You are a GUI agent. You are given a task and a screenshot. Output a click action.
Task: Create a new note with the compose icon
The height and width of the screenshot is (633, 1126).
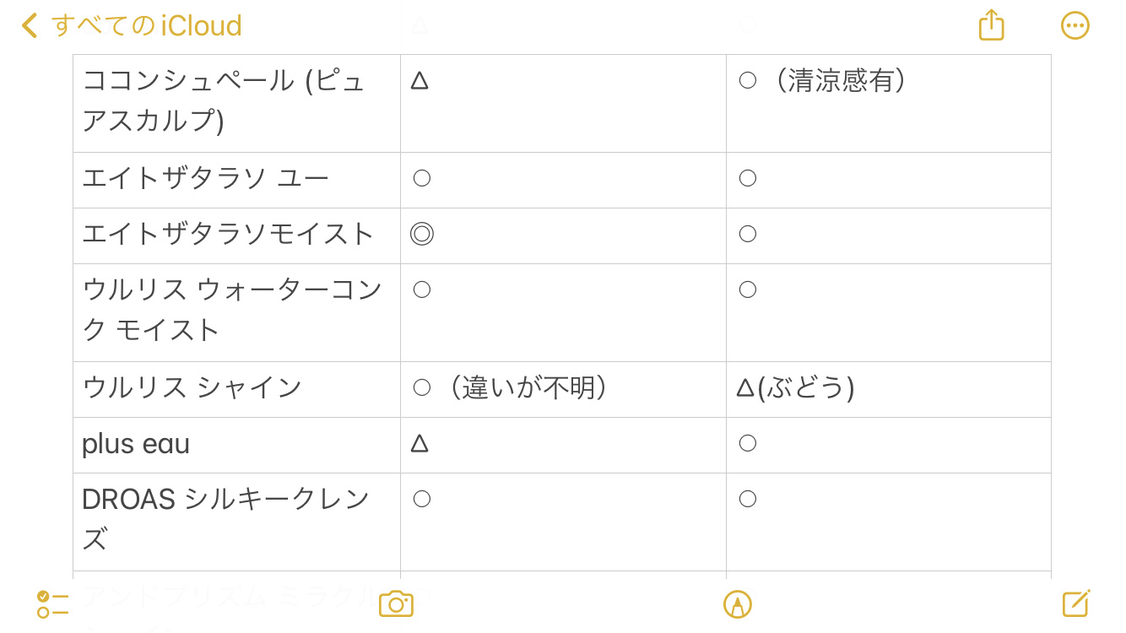click(x=1075, y=603)
